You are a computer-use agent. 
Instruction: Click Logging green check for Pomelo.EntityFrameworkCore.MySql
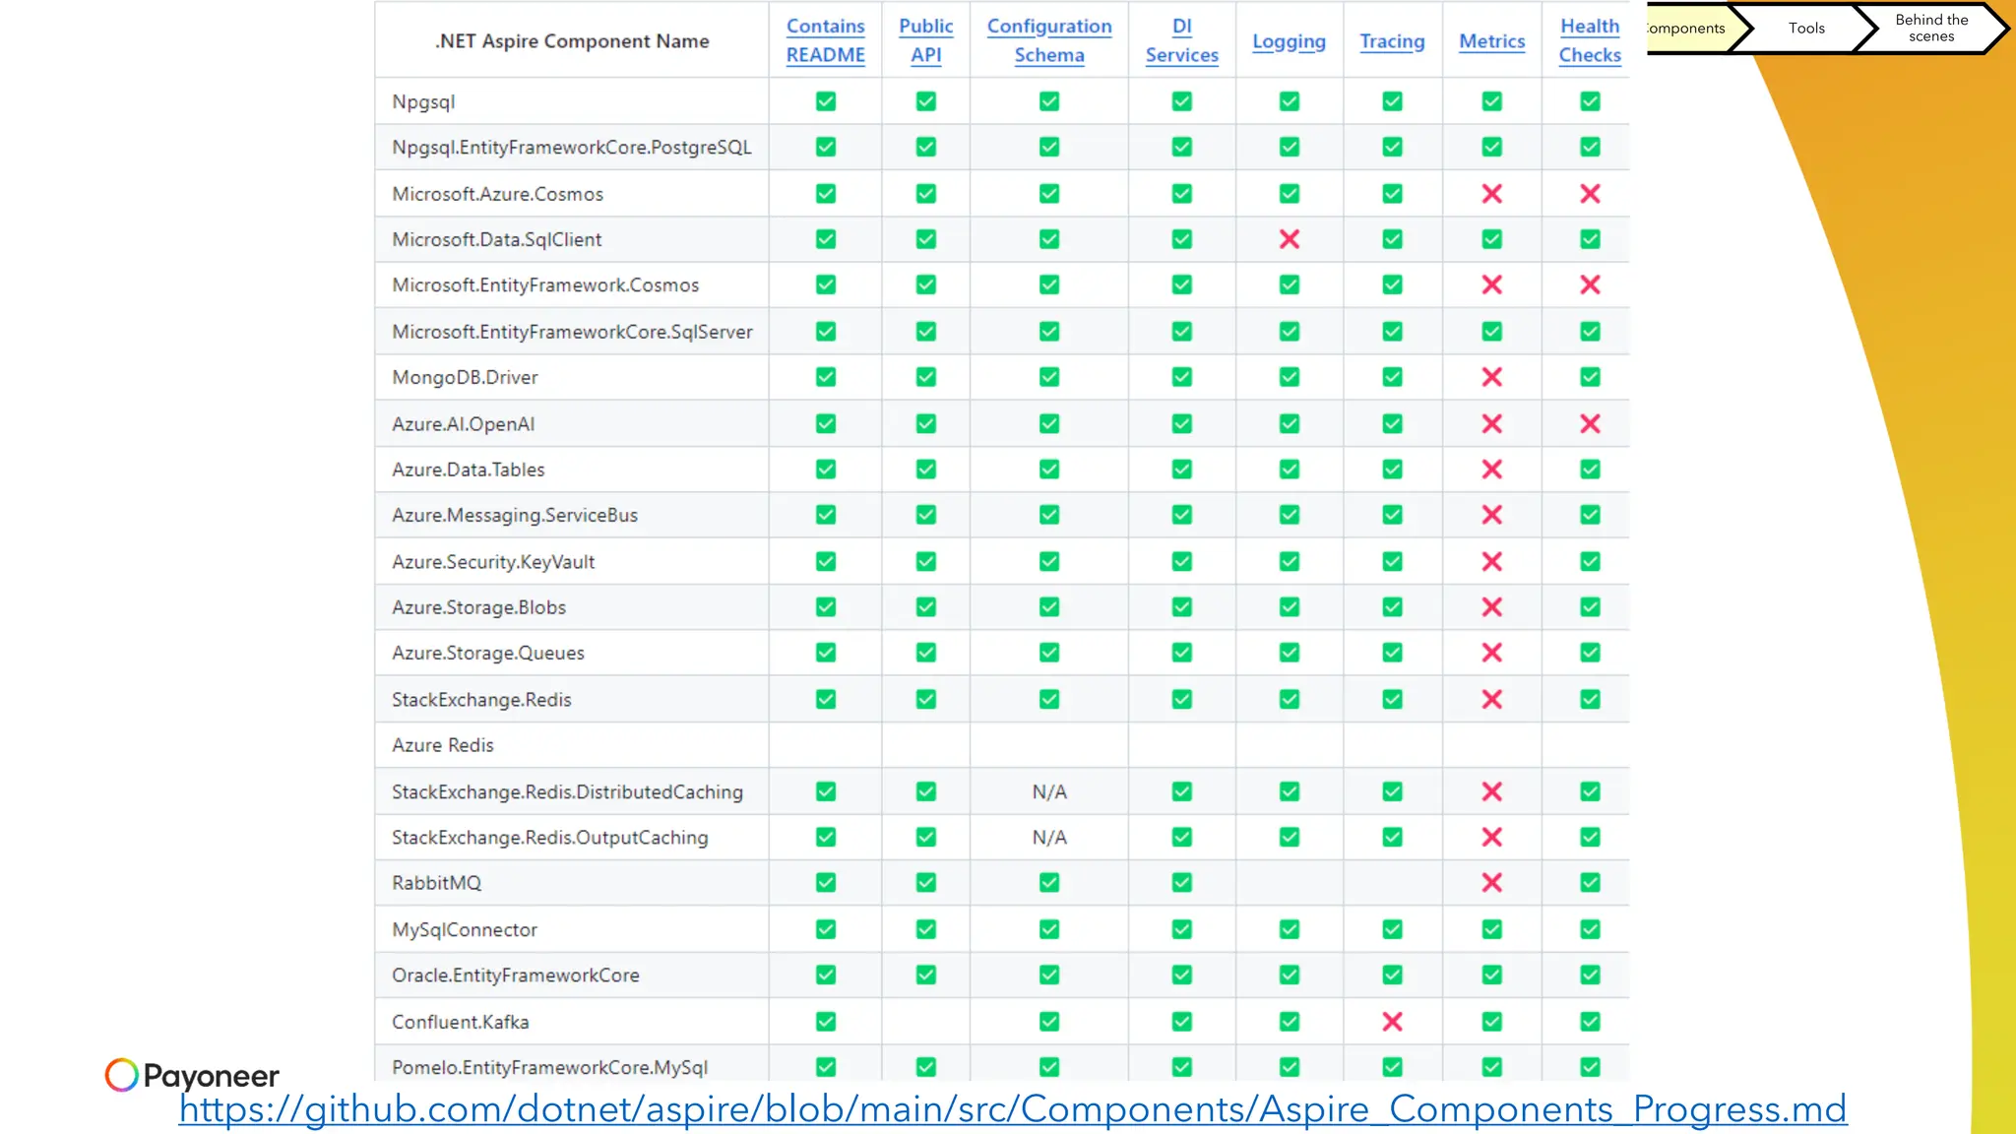[x=1289, y=1067]
